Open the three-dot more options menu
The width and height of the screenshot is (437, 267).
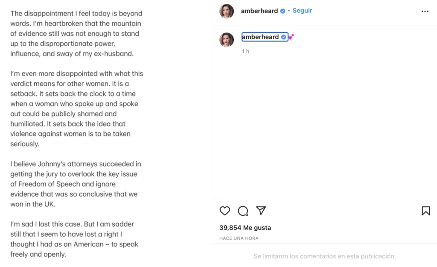pyautogui.click(x=425, y=12)
